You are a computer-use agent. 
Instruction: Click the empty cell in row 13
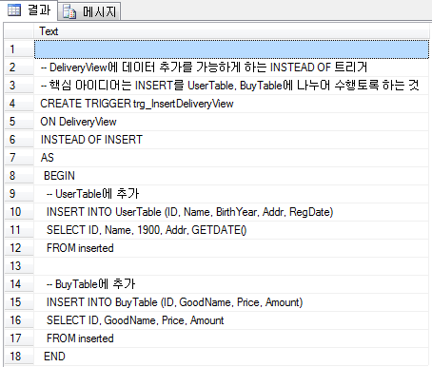coord(231,266)
